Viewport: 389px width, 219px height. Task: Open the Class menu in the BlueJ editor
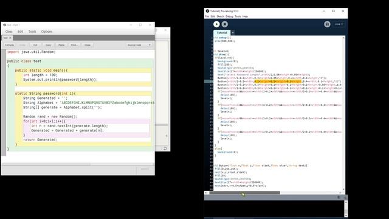point(9,32)
